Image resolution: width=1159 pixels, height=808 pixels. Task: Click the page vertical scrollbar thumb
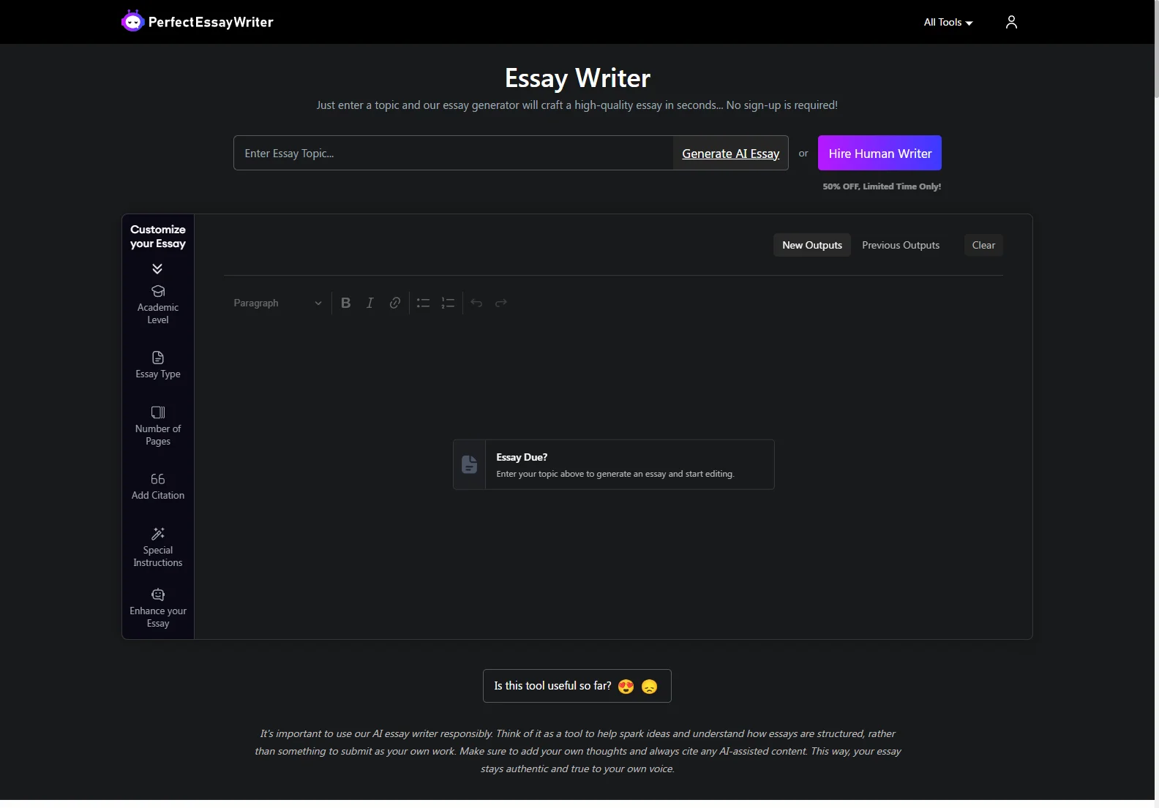(x=1156, y=48)
